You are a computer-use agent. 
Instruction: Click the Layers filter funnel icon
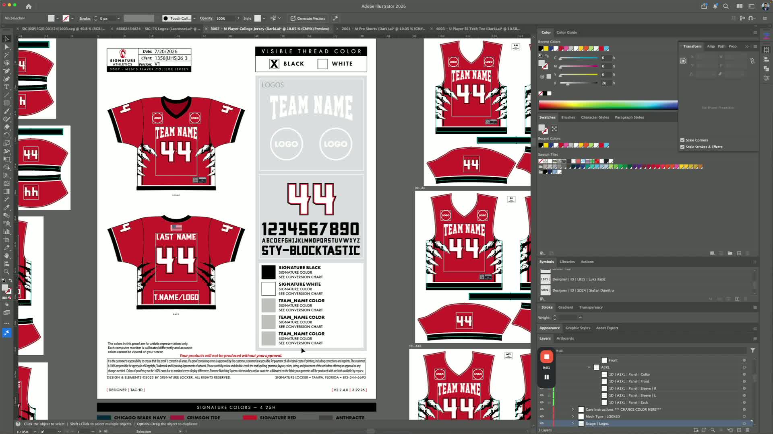(752, 350)
